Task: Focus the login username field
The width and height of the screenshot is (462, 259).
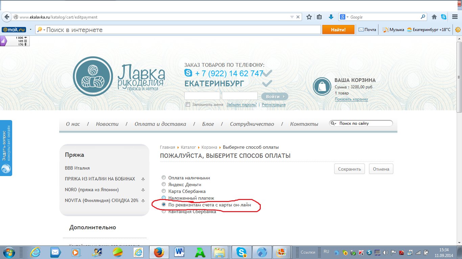Action: (202, 96)
